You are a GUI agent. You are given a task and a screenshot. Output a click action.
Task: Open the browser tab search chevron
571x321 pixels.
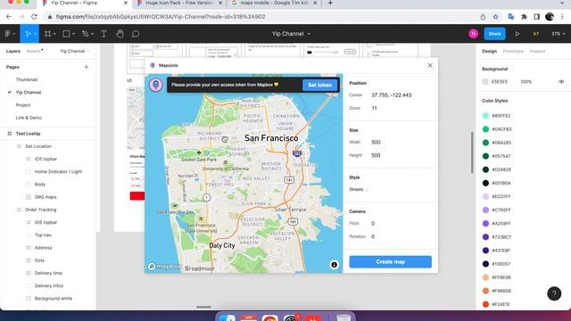(x=562, y=3)
